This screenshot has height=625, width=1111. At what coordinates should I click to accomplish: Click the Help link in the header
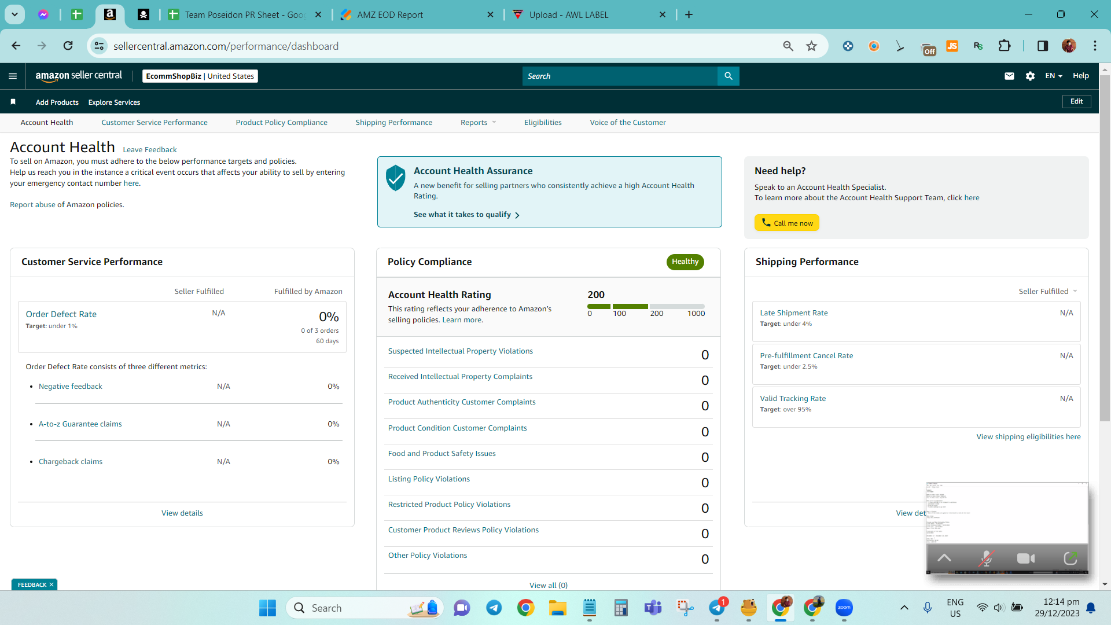pyautogui.click(x=1080, y=76)
